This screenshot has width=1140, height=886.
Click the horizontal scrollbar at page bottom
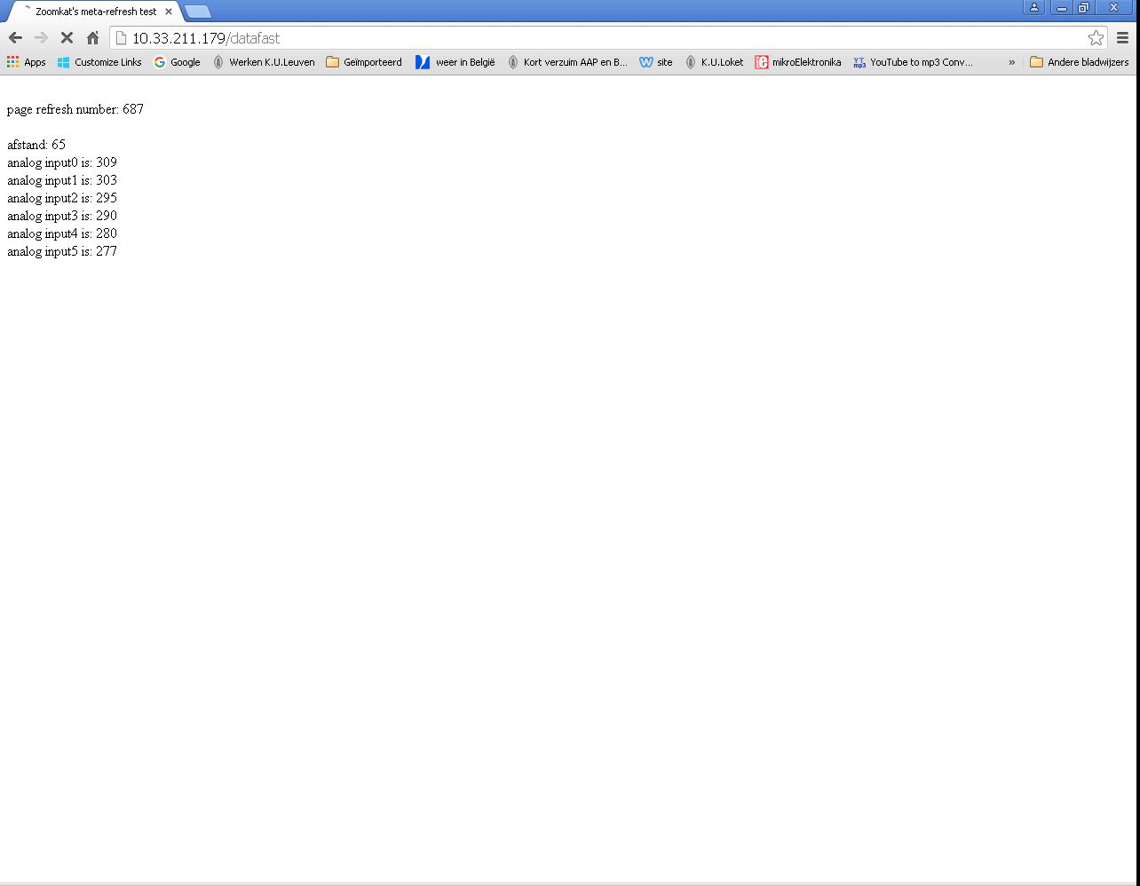tap(568, 879)
